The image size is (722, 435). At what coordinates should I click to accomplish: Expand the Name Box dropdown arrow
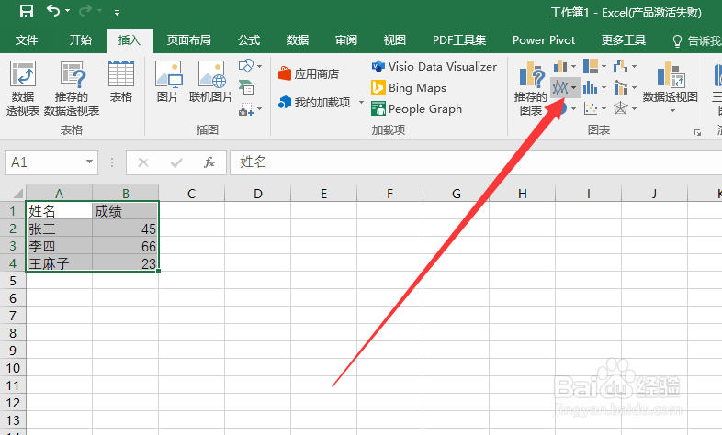(x=89, y=162)
